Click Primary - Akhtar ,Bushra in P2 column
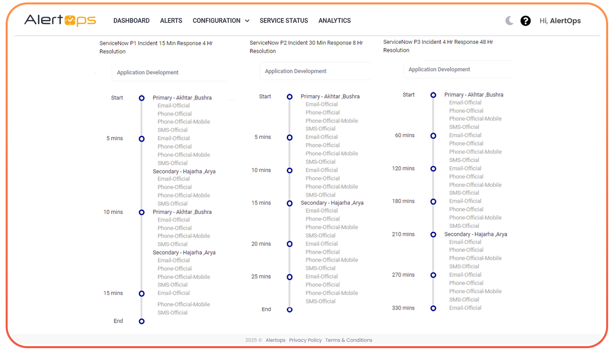 330,96
